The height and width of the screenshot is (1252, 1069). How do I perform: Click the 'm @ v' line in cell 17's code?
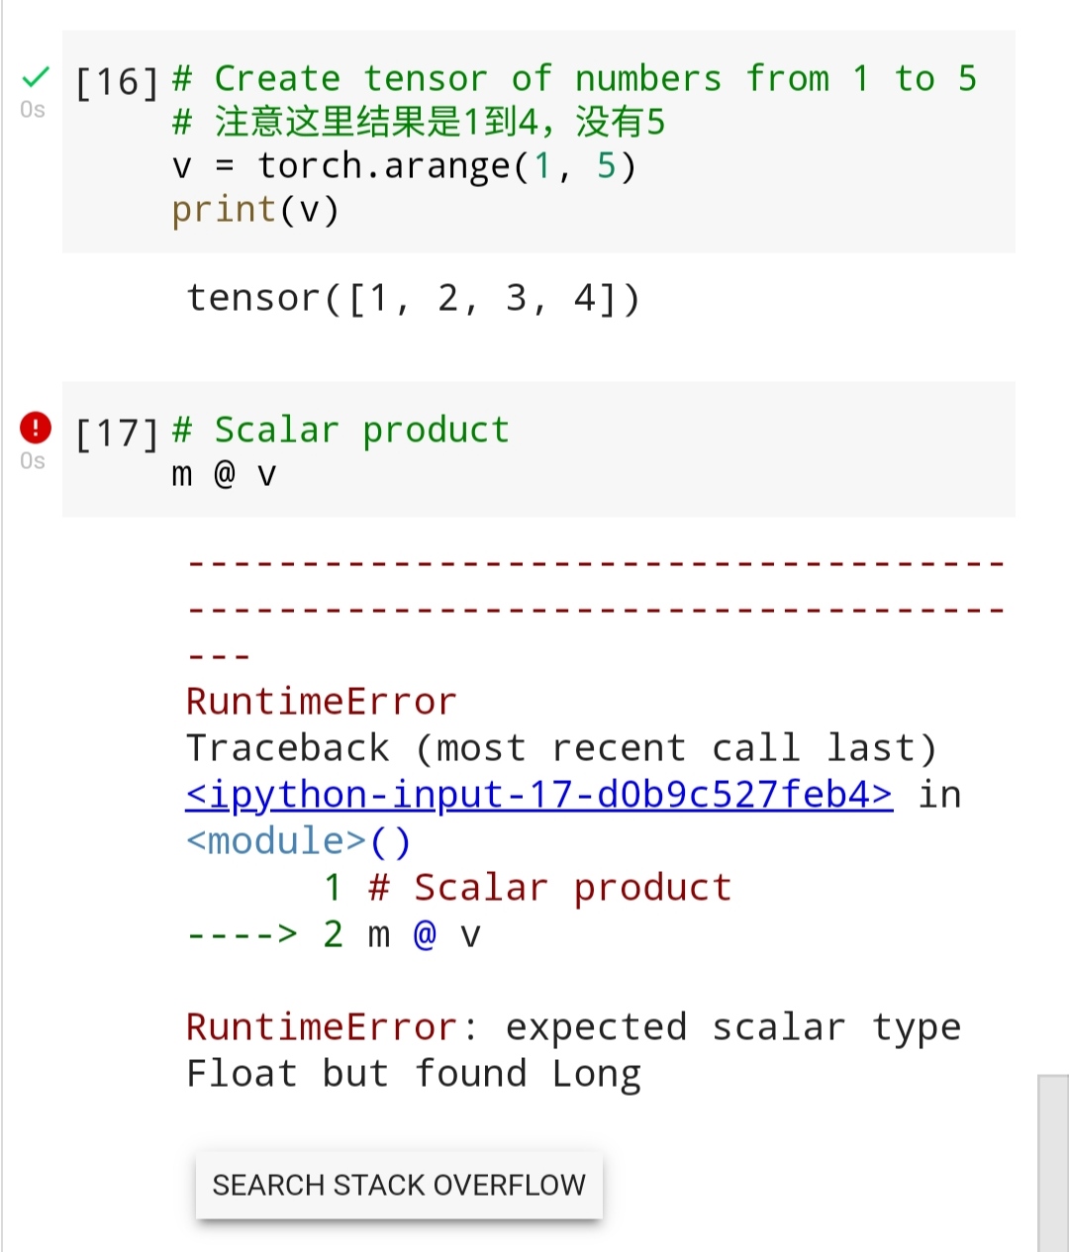pos(224,475)
